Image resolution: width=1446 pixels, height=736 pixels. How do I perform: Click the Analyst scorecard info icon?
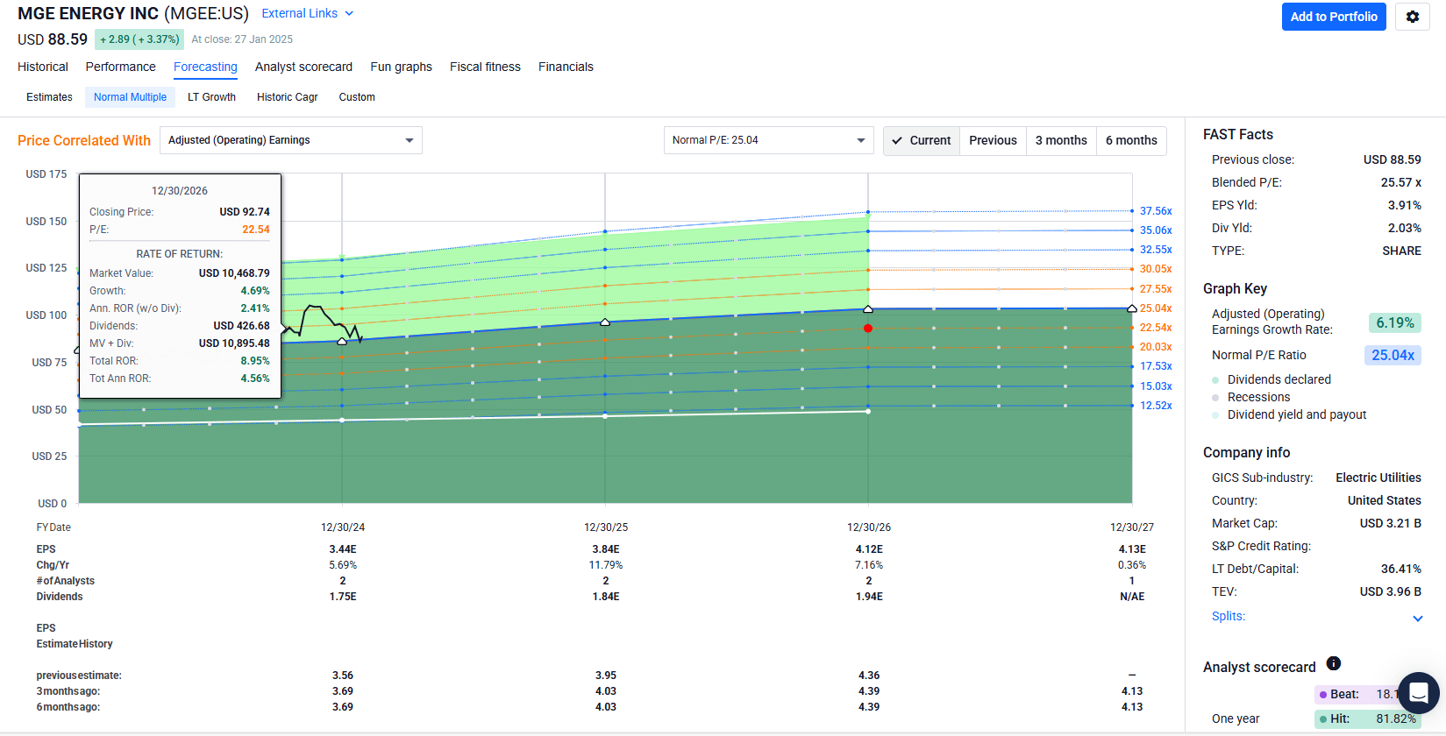1333,663
